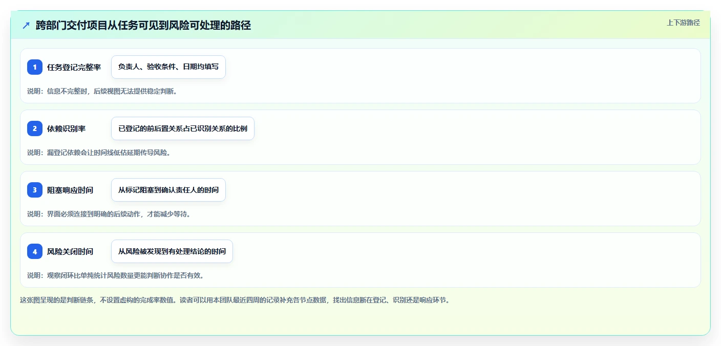Select step number badge 2
This screenshot has width=721, height=346.
tap(35, 128)
